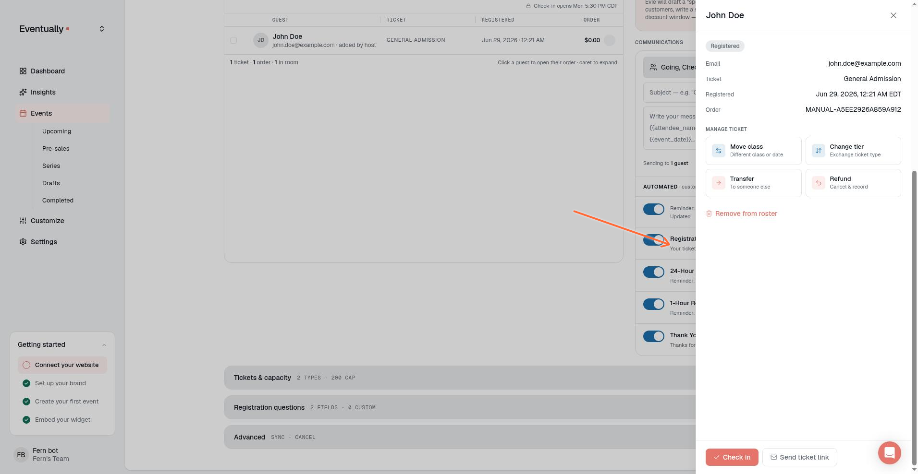Expand John Doe's order caret
Image resolution: width=918 pixels, height=474 pixels.
pos(610,40)
